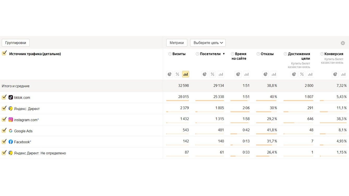Click the sort arrow next to Посетители
Image resolution: width=349 pixels, height=196 pixels.
pyautogui.click(x=224, y=54)
